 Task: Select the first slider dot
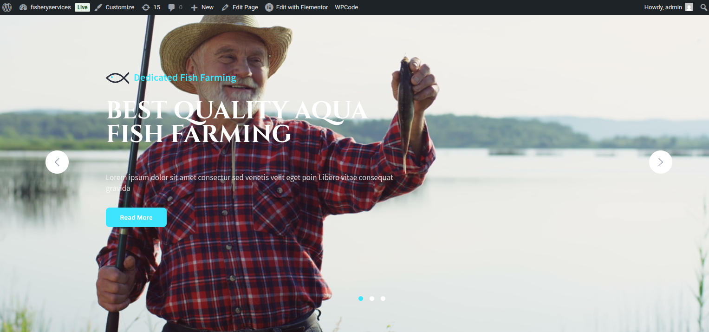[x=361, y=299]
